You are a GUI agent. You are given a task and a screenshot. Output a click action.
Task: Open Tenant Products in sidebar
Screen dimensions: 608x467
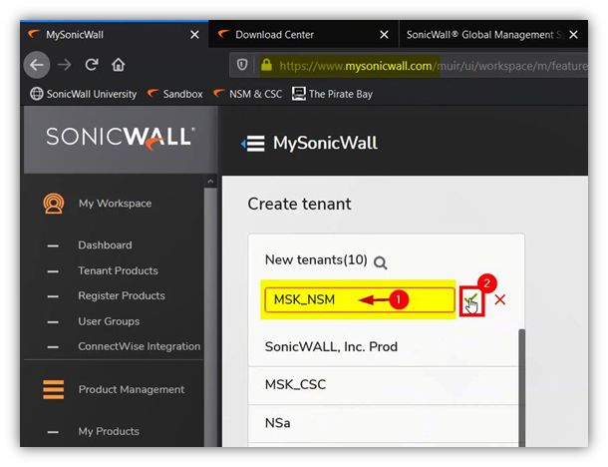pyautogui.click(x=118, y=270)
